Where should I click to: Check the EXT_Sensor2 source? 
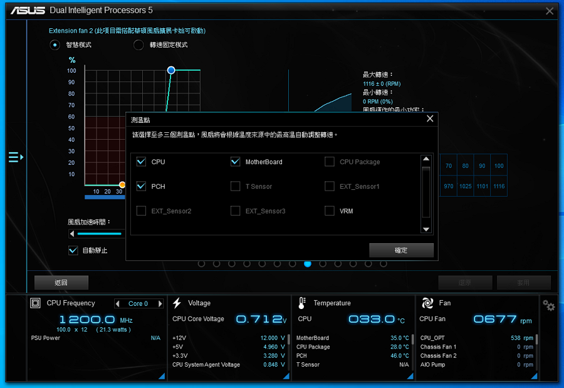[142, 211]
